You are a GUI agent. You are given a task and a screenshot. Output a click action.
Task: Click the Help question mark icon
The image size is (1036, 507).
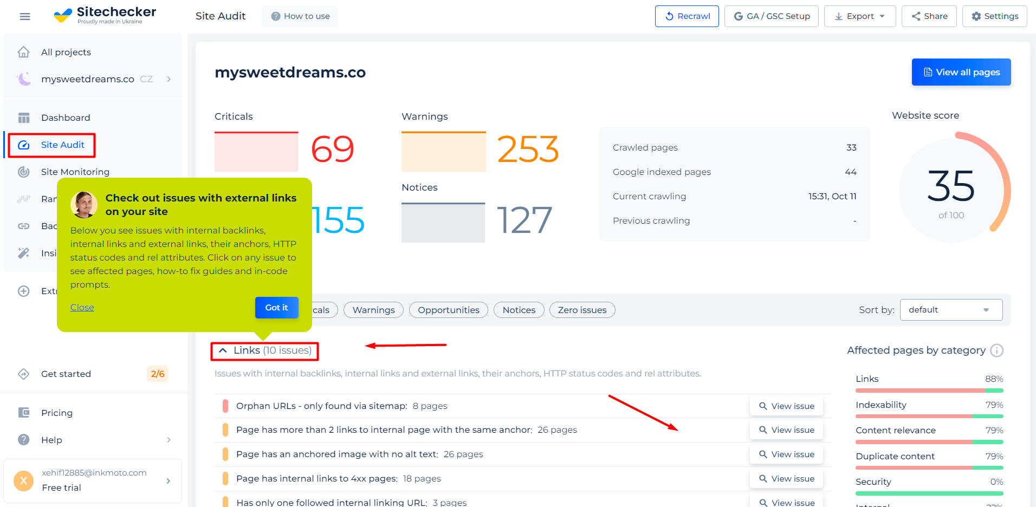point(24,440)
